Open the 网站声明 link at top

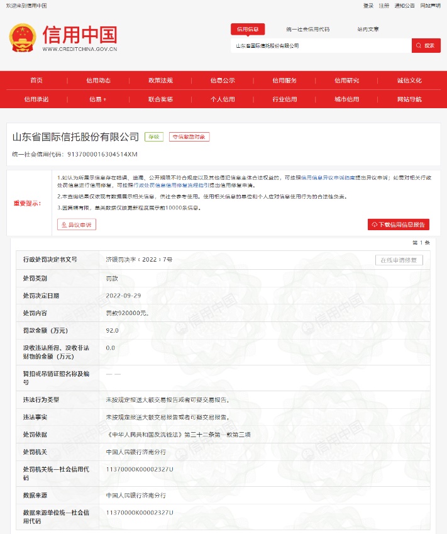point(430,6)
